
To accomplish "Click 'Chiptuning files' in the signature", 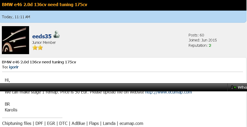I will coord(17,123).
